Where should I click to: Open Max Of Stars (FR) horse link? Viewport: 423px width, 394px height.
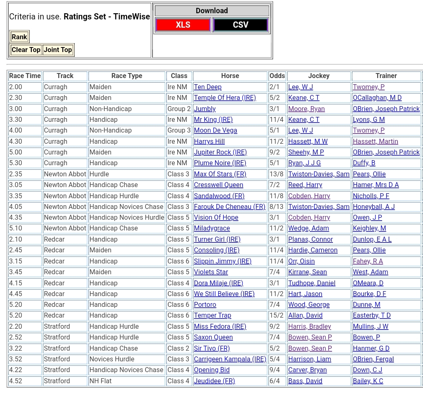pos(220,174)
